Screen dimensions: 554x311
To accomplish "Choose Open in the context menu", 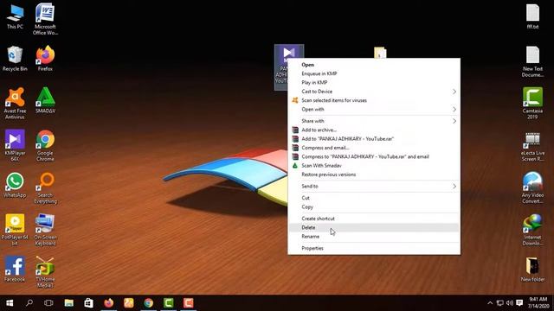I will point(374,65).
